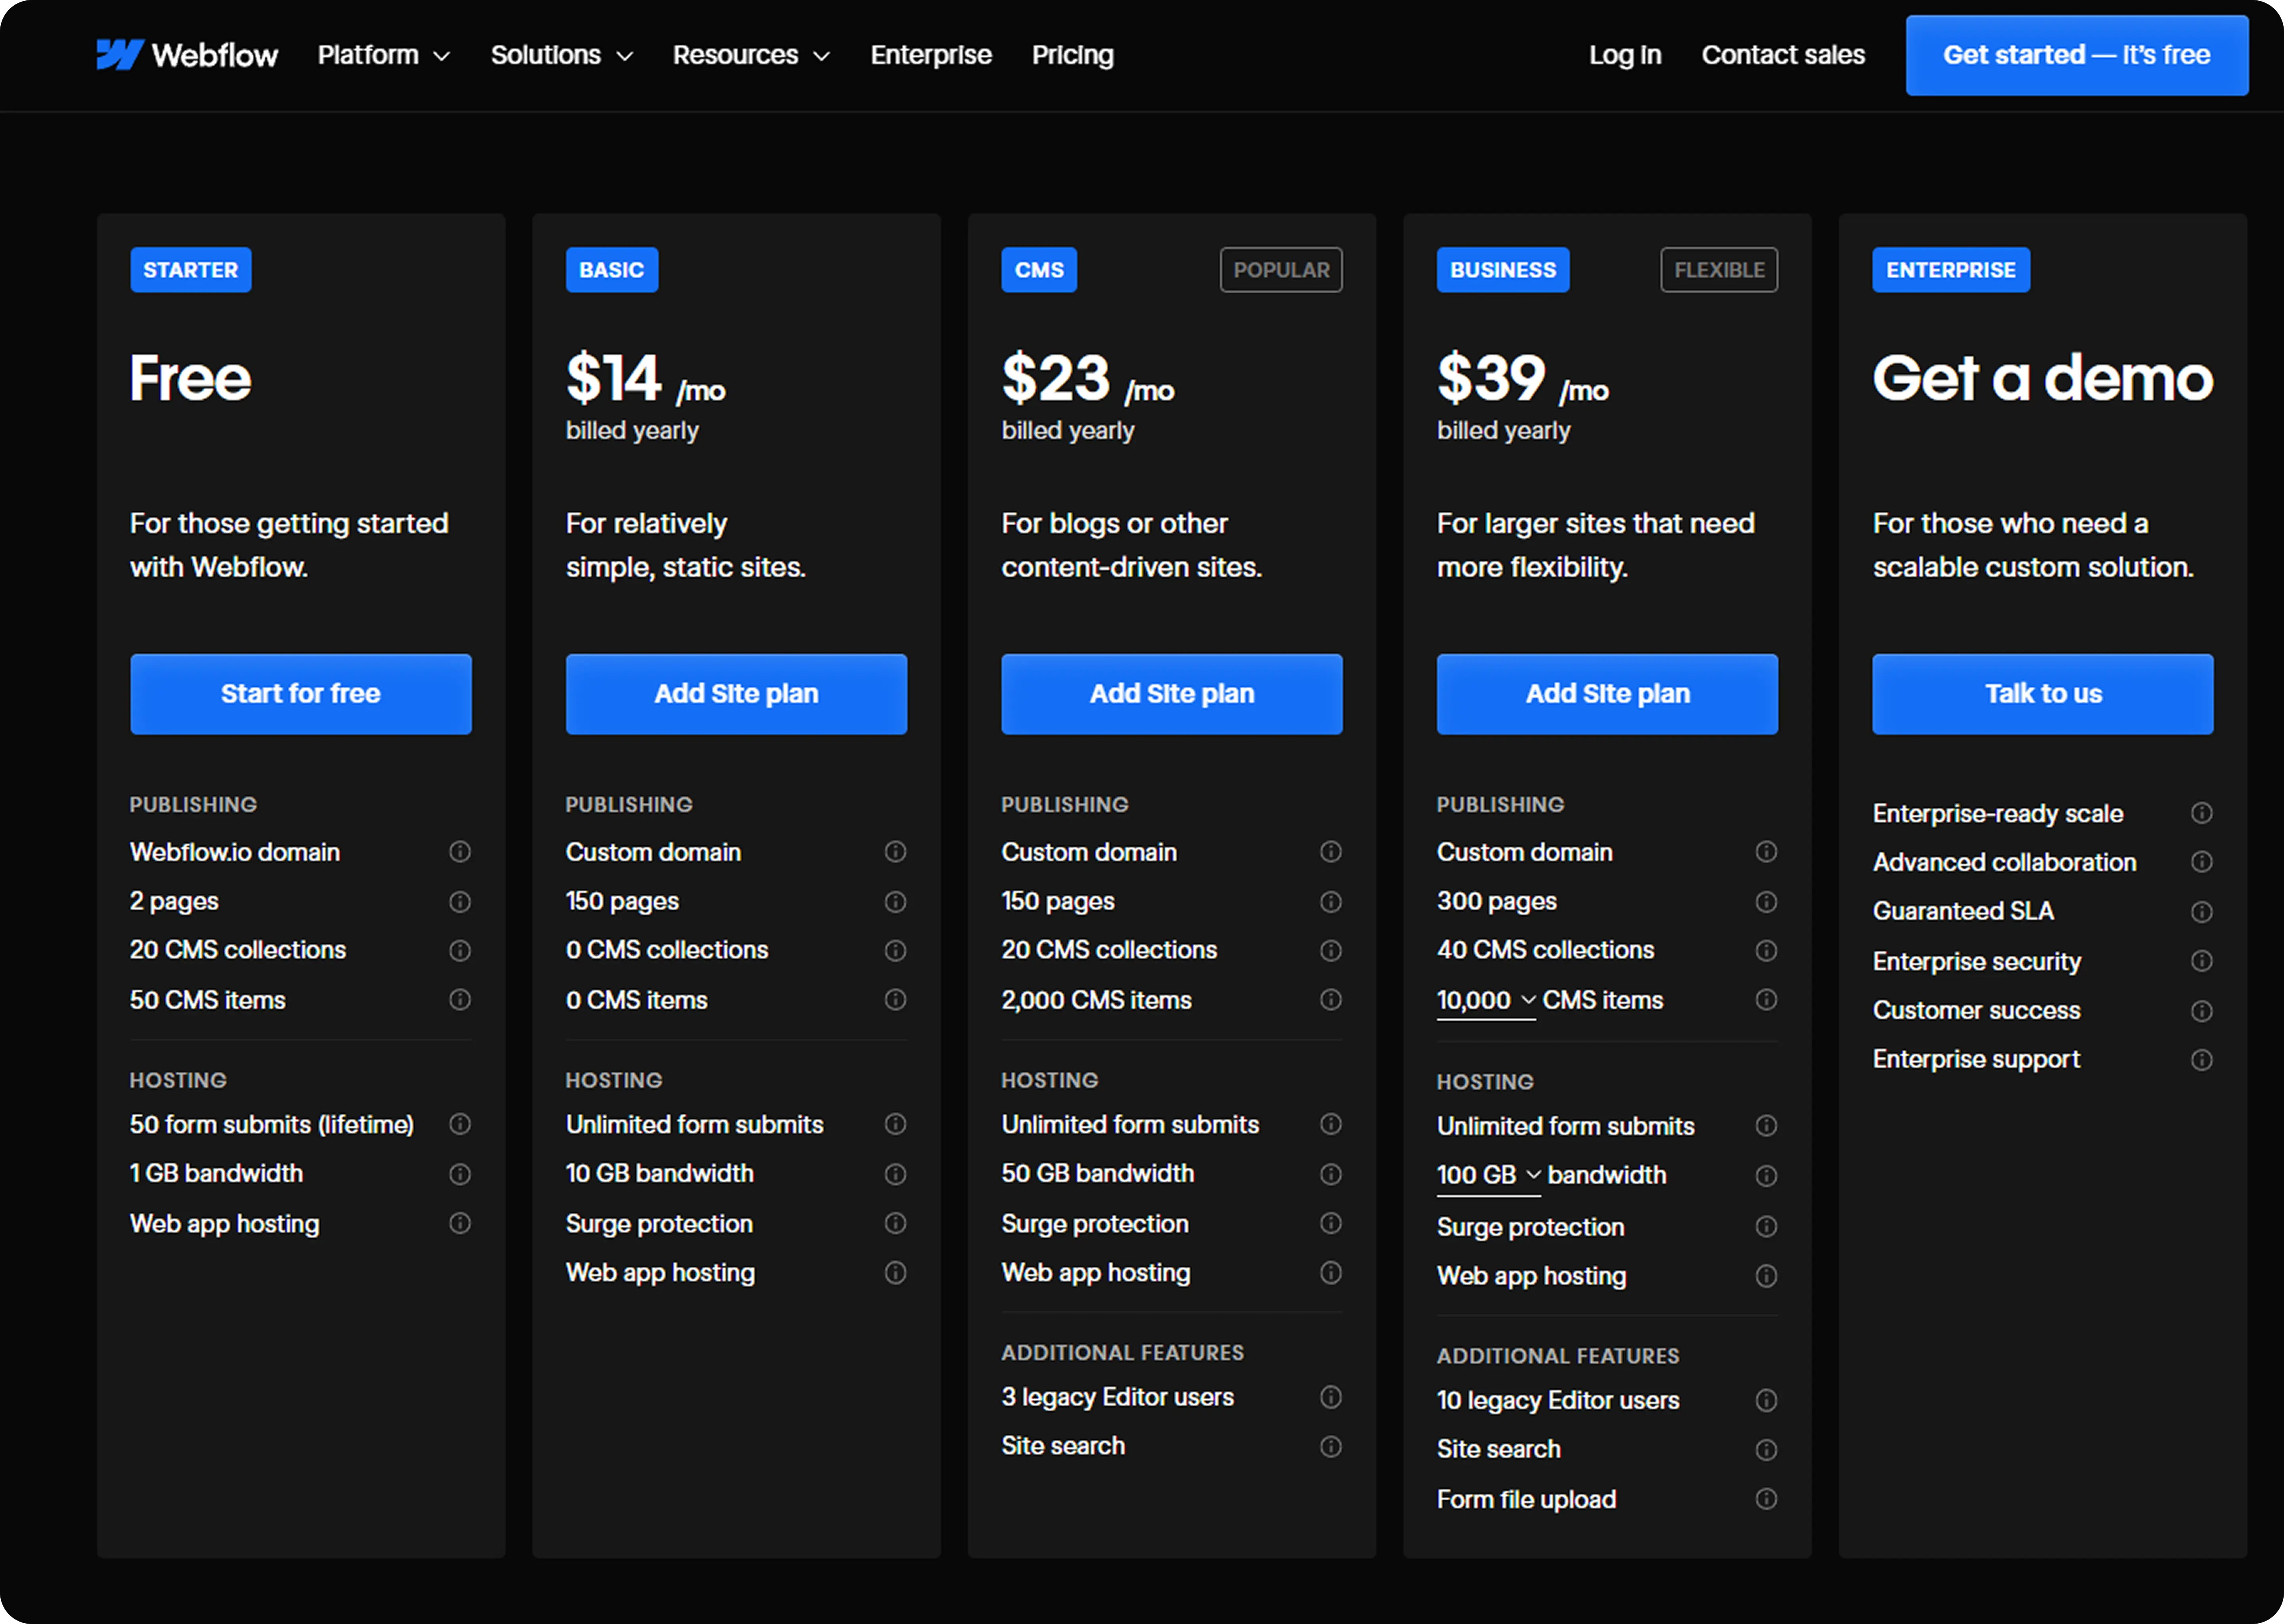Click the POPULAR tag
Image resolution: width=2284 pixels, height=1624 pixels.
(1281, 270)
